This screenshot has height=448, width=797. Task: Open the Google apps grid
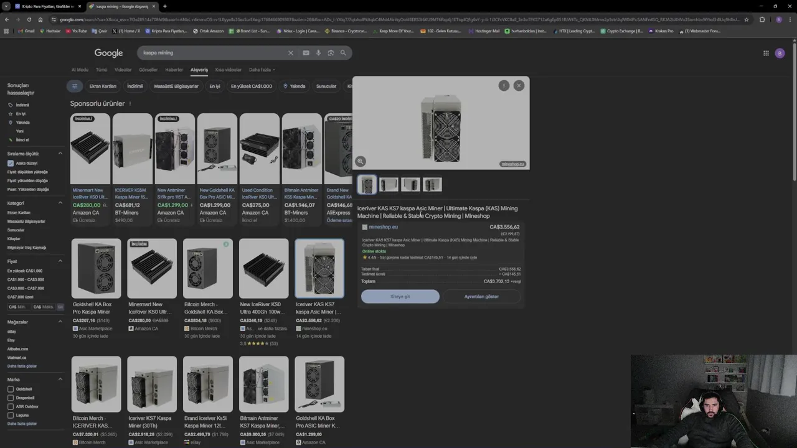[766, 53]
